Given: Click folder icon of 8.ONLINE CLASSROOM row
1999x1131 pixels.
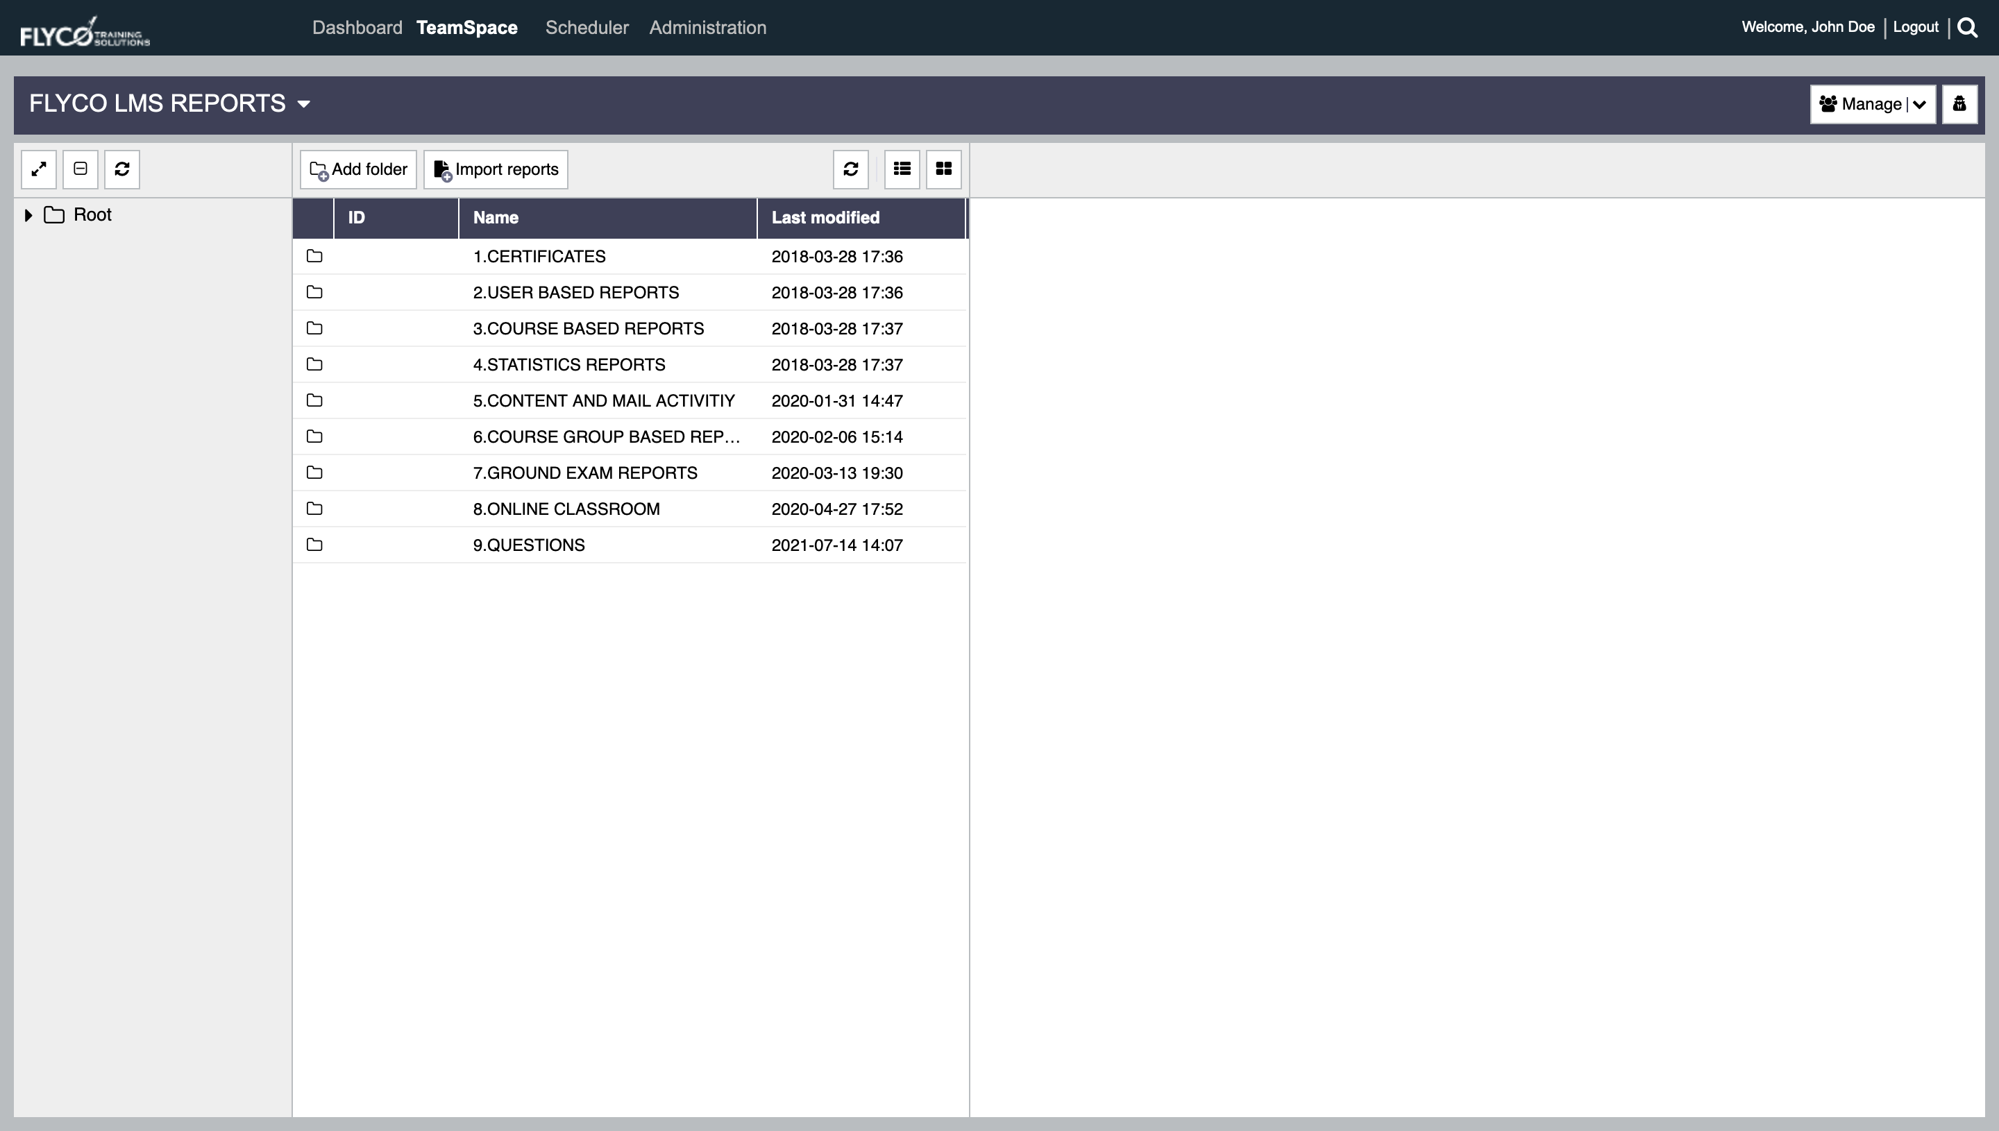Looking at the screenshot, I should (314, 509).
